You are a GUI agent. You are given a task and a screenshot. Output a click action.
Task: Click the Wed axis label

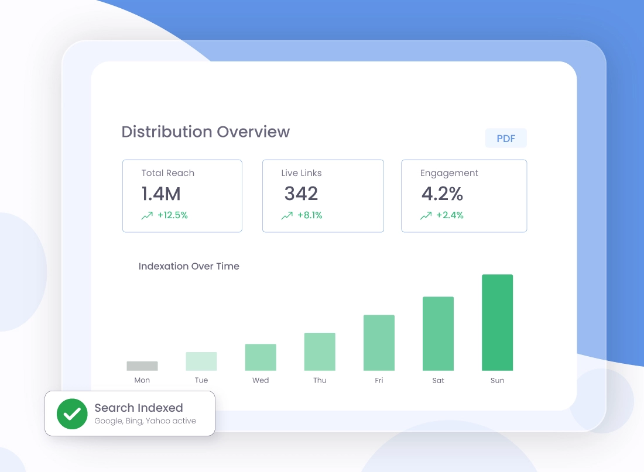tap(261, 380)
